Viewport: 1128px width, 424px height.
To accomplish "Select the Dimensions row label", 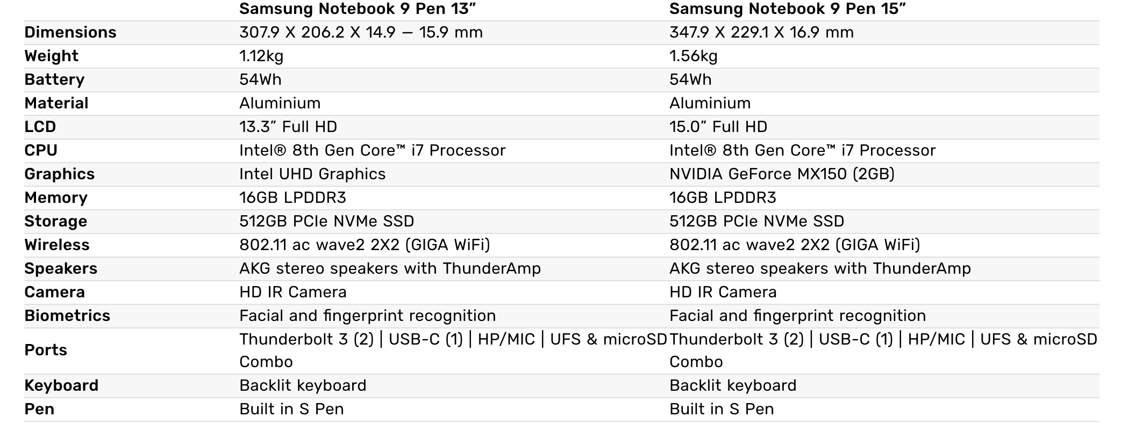I will (70, 32).
